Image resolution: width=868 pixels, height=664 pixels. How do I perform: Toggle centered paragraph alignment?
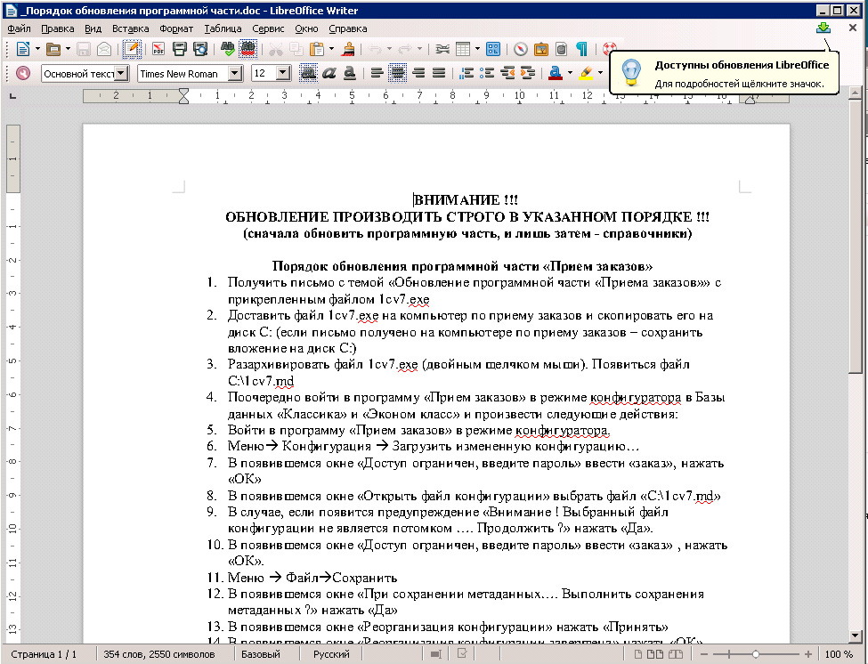[x=396, y=73]
